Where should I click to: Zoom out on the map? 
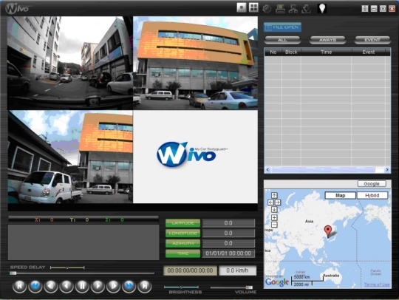click(274, 225)
